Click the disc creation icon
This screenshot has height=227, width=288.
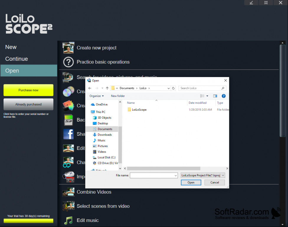[68, 91]
